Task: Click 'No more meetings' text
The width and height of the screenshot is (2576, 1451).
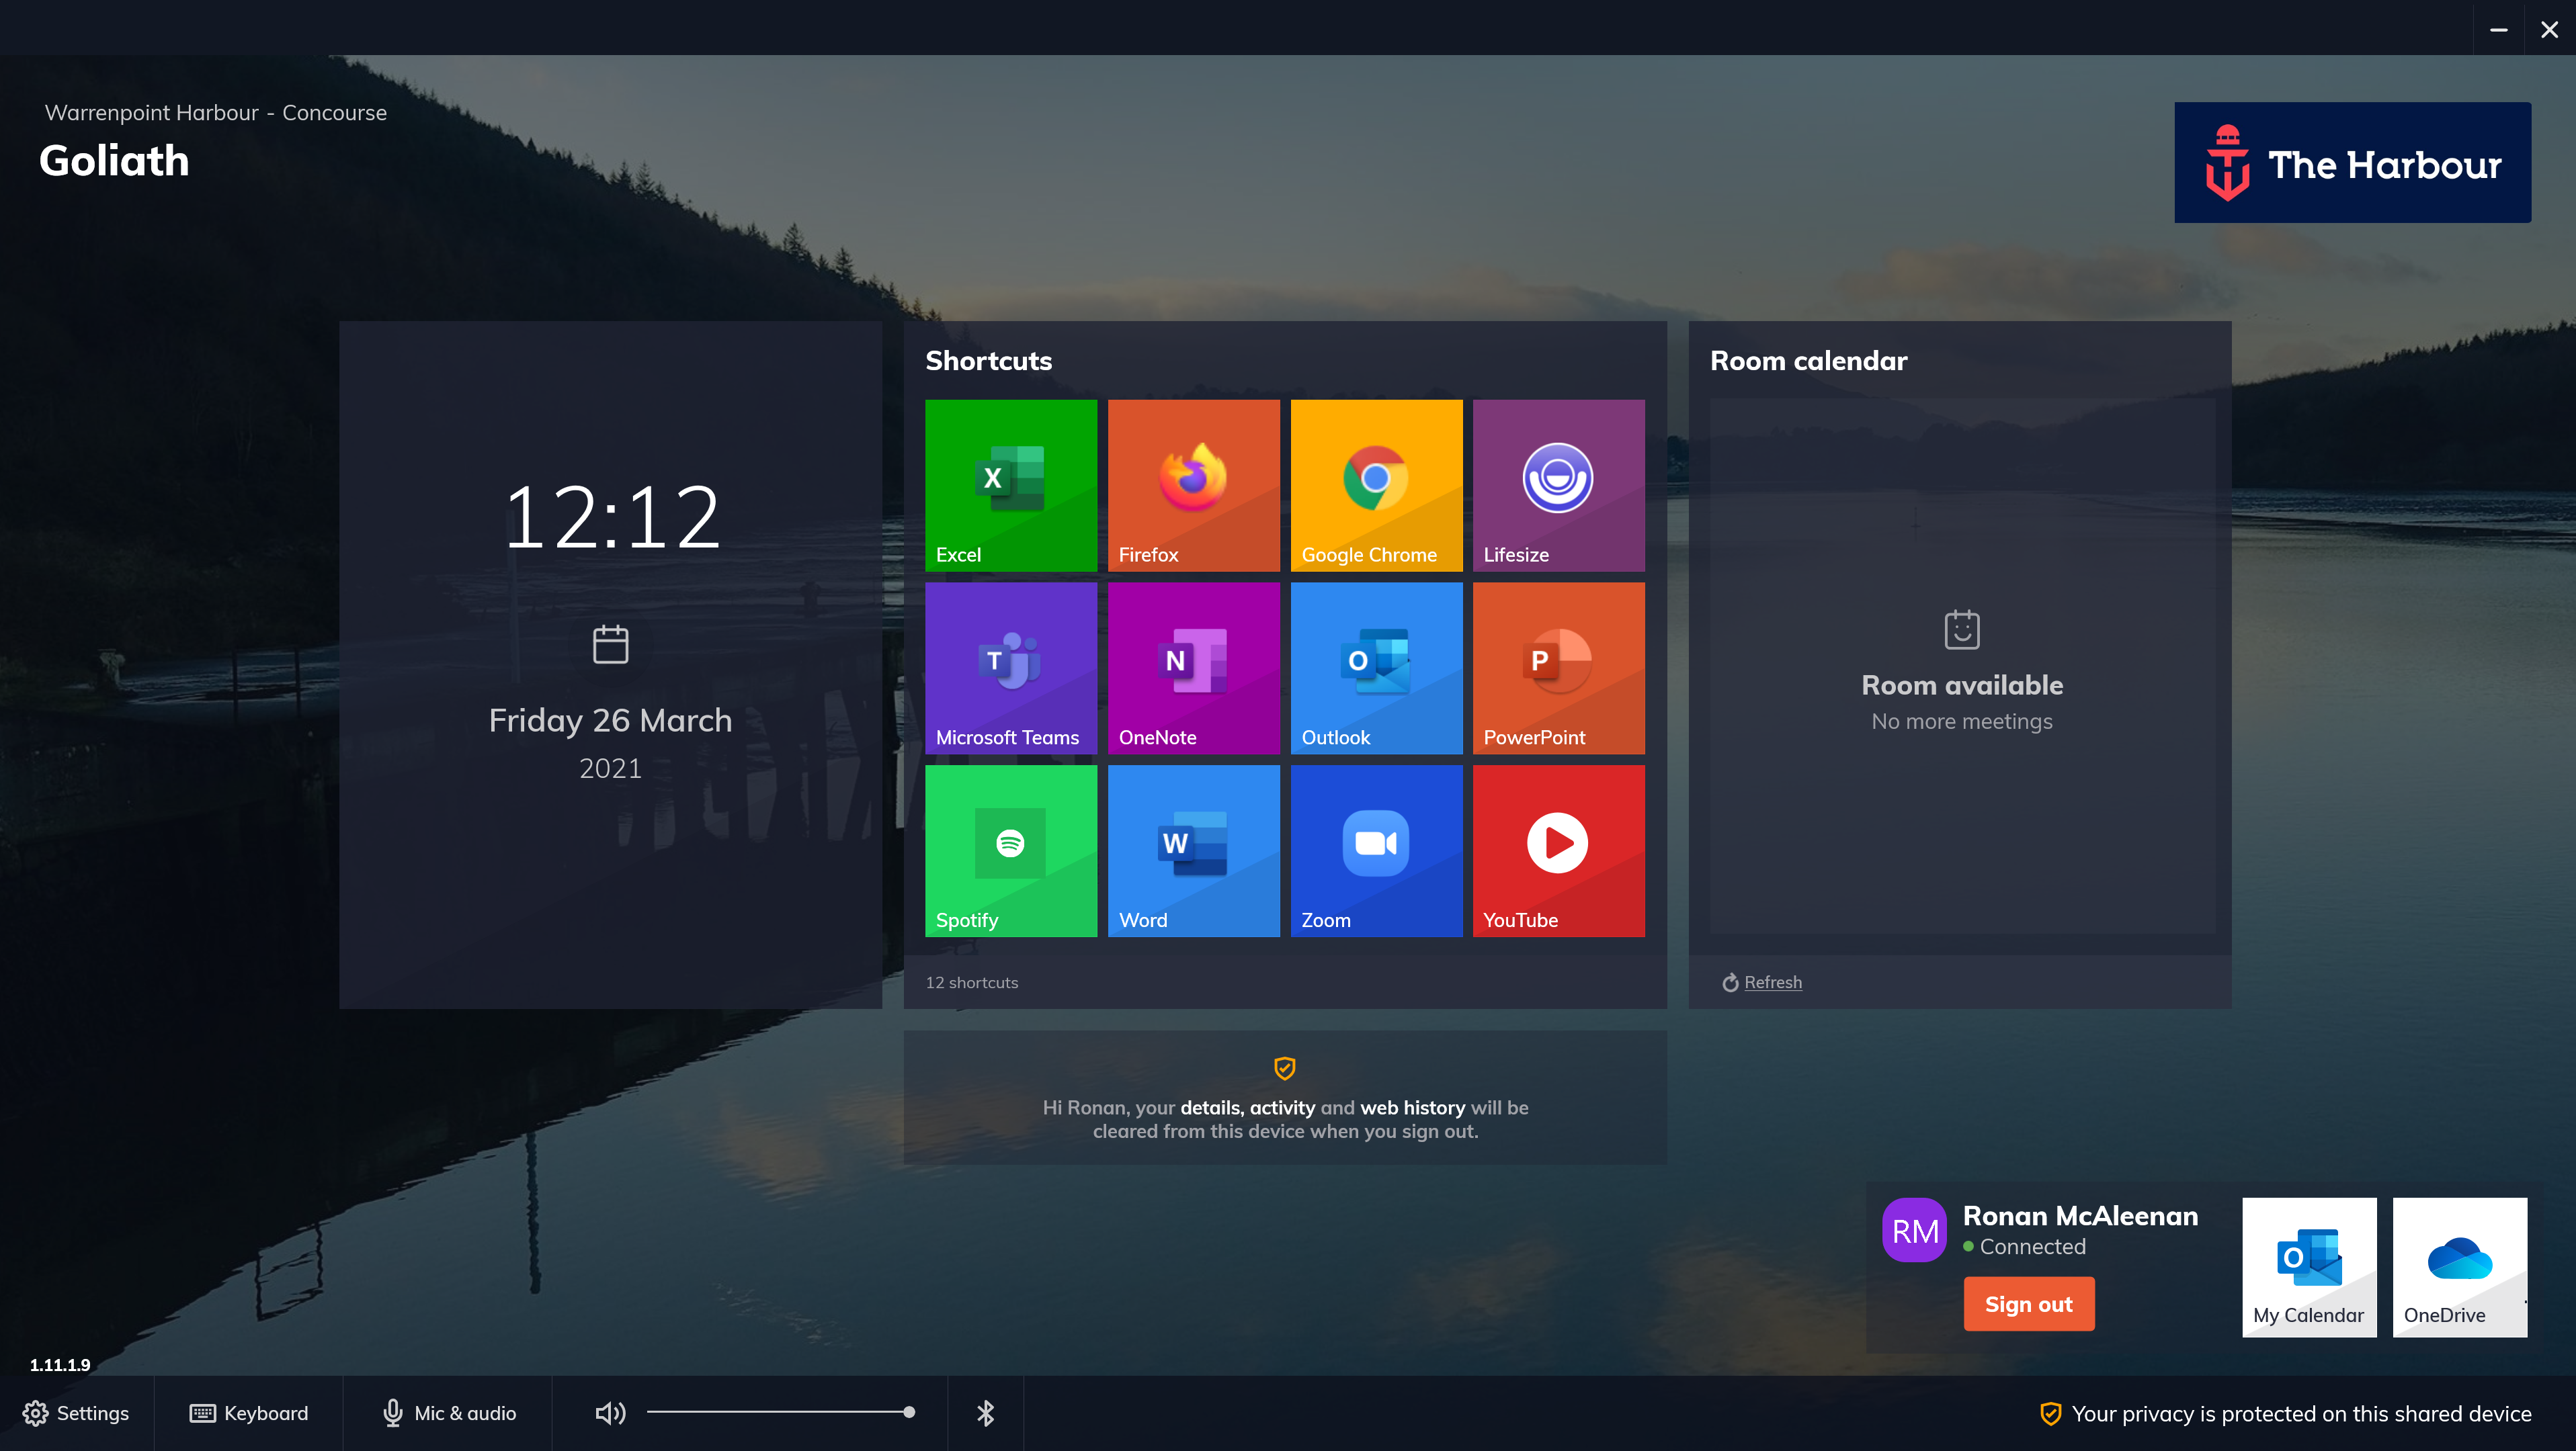Action: 1962,721
